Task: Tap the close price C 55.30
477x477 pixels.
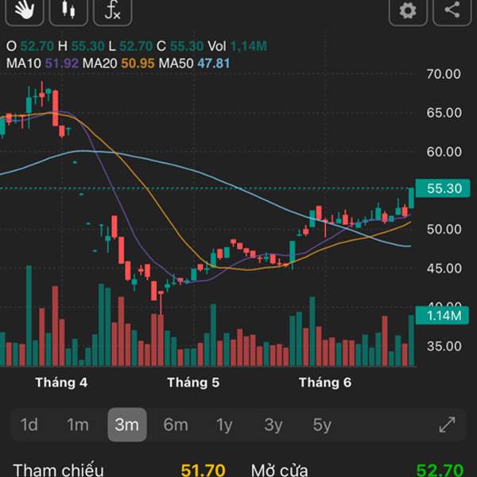Action: tap(180, 46)
